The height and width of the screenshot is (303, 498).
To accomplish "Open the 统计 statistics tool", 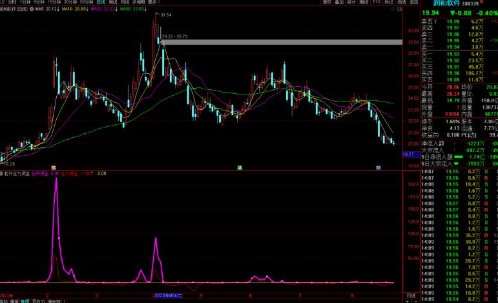I will point(351,2).
